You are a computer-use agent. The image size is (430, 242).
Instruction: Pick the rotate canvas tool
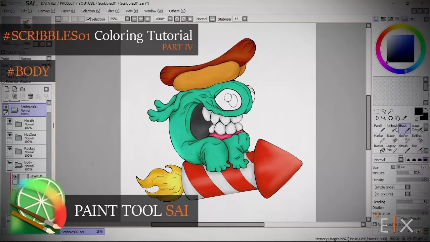tap(390, 118)
